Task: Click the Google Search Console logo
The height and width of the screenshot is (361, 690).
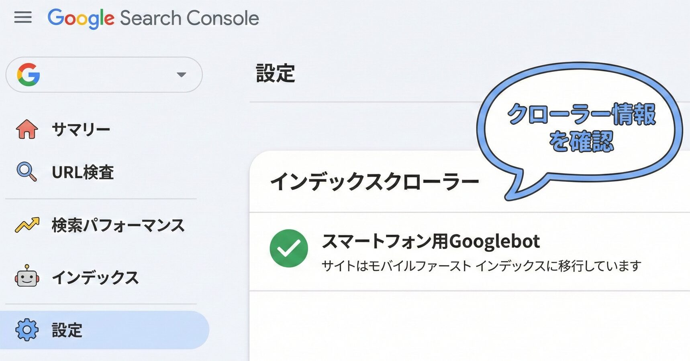Action: point(153,18)
